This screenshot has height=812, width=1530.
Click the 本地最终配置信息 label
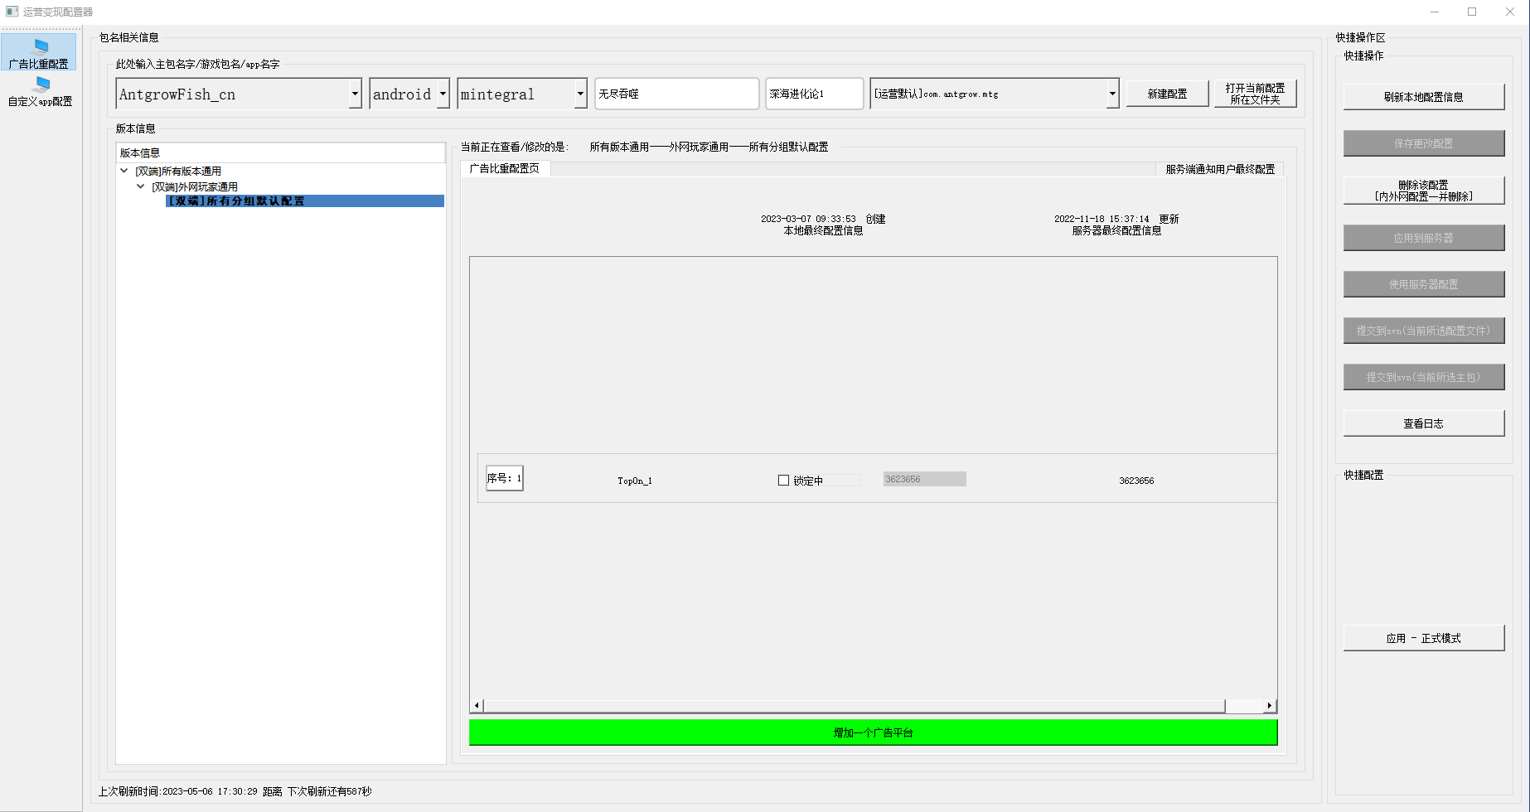[823, 231]
